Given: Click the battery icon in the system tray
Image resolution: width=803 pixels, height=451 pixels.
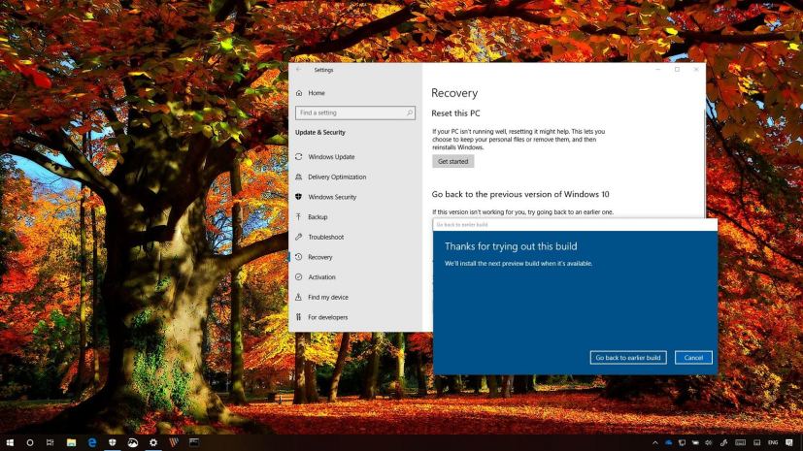Looking at the screenshot, I should coord(695,442).
